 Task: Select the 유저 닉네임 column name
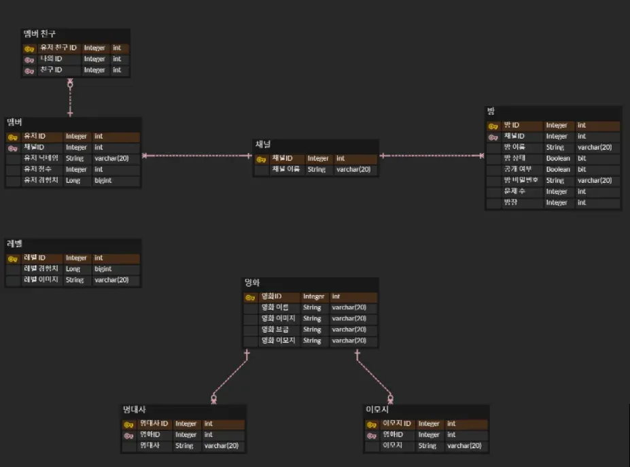click(41, 158)
